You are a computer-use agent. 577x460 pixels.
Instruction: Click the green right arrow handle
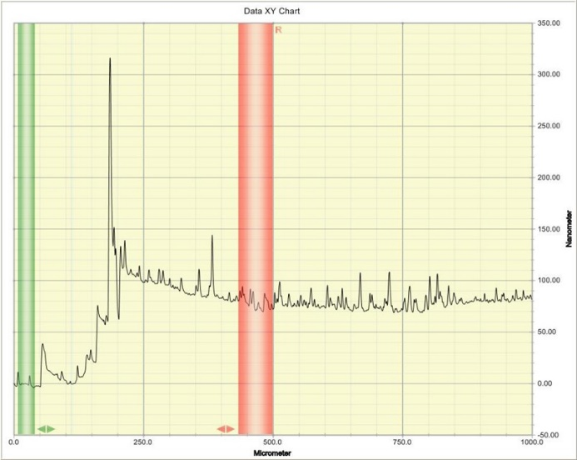[51, 428]
